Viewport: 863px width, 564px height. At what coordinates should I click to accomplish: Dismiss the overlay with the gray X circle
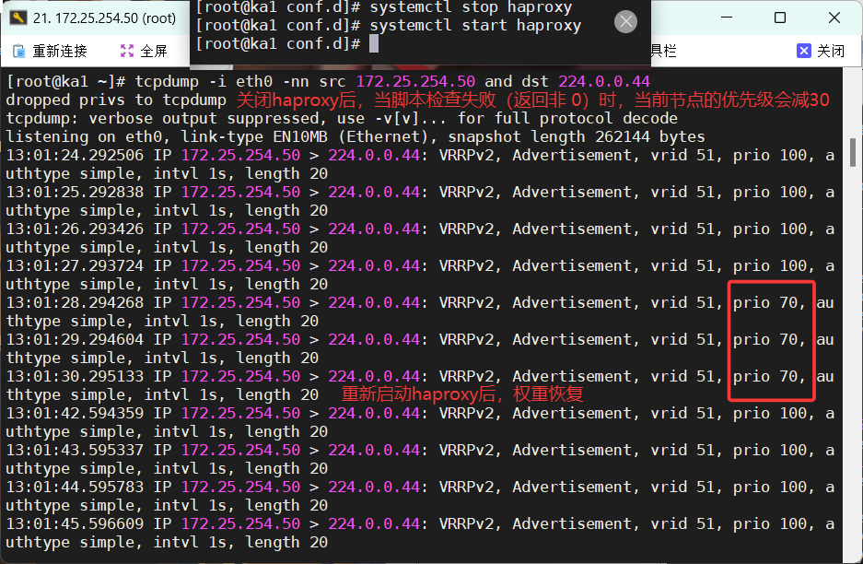pos(625,21)
